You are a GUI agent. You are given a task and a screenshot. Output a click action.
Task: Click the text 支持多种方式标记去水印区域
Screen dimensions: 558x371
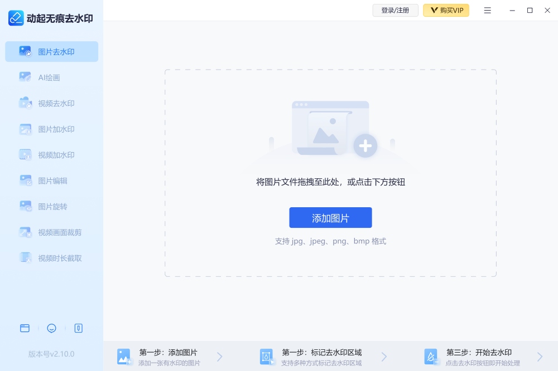[x=321, y=363]
